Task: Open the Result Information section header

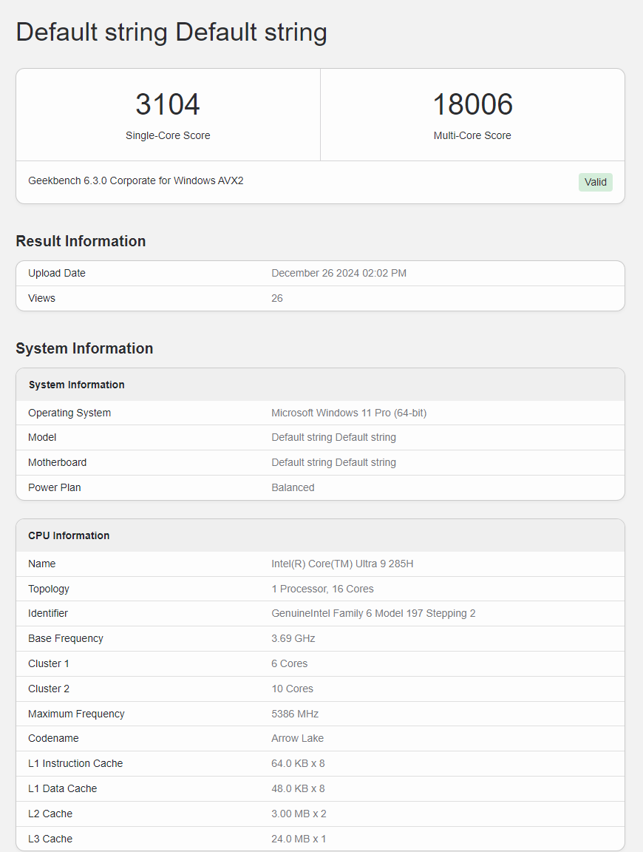Action: [x=81, y=241]
